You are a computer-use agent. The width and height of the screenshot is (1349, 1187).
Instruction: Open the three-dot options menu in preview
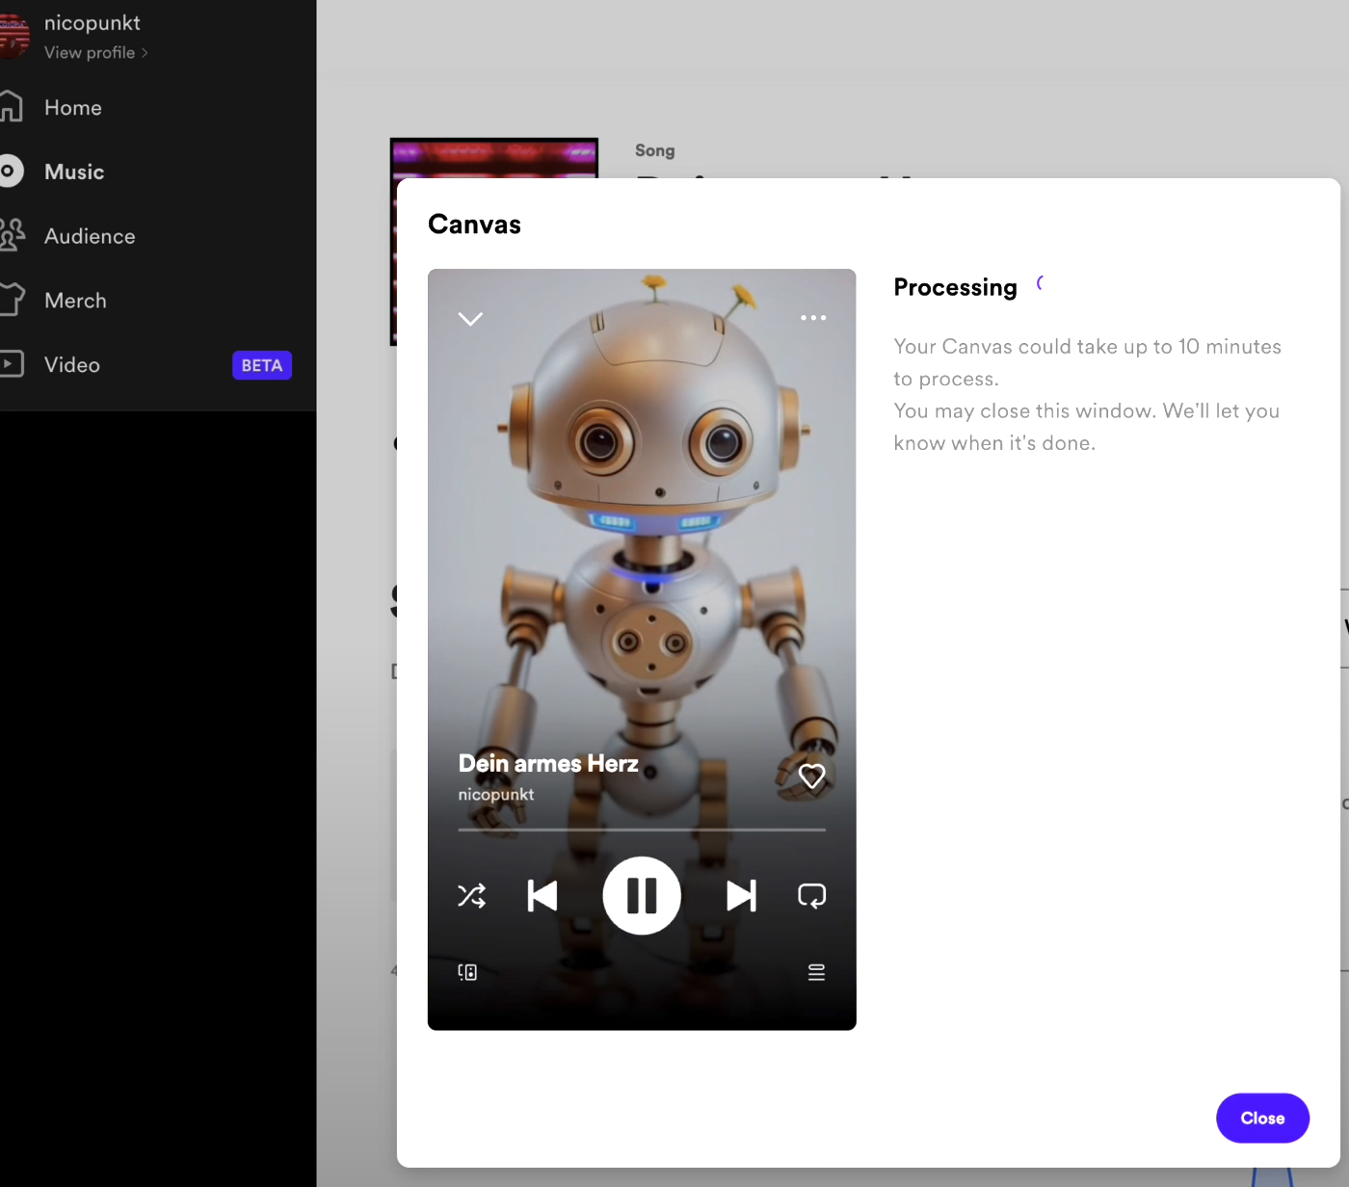click(x=813, y=318)
